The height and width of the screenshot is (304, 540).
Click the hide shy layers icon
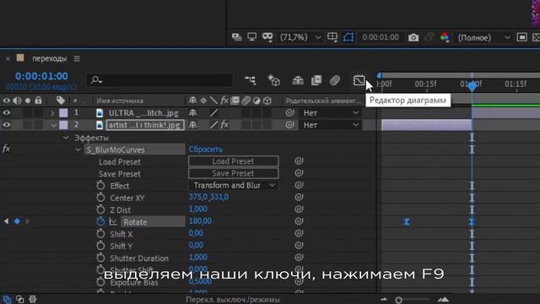click(x=298, y=80)
